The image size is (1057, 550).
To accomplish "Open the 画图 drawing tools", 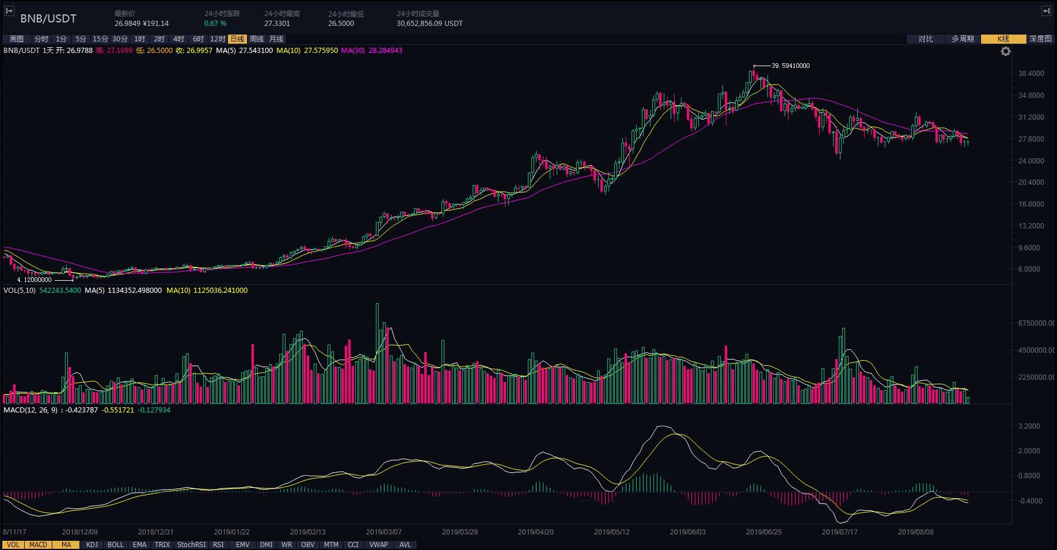I will [17, 39].
